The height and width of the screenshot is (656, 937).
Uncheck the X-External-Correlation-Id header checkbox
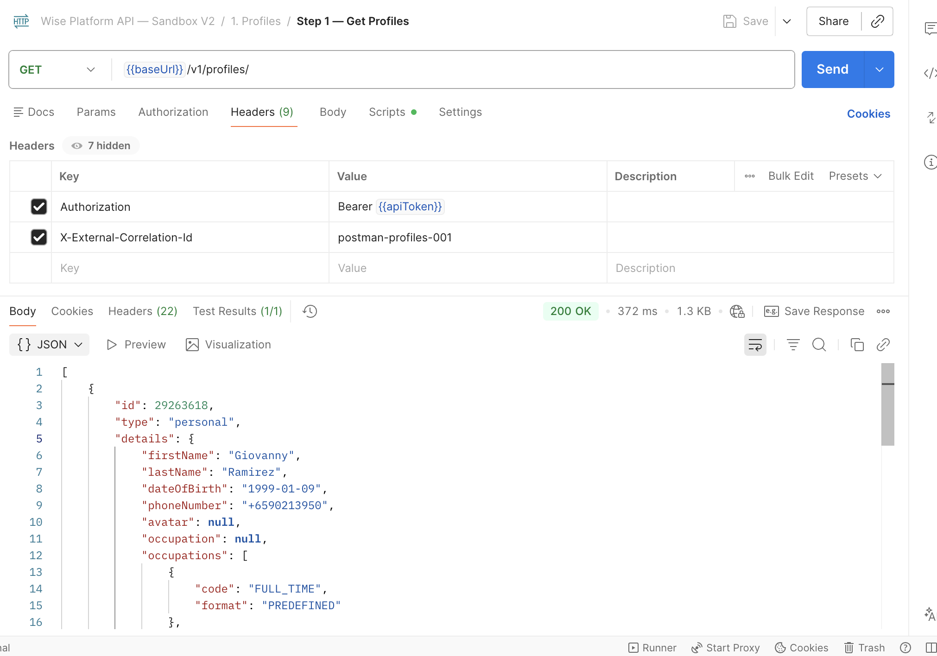pyautogui.click(x=39, y=237)
